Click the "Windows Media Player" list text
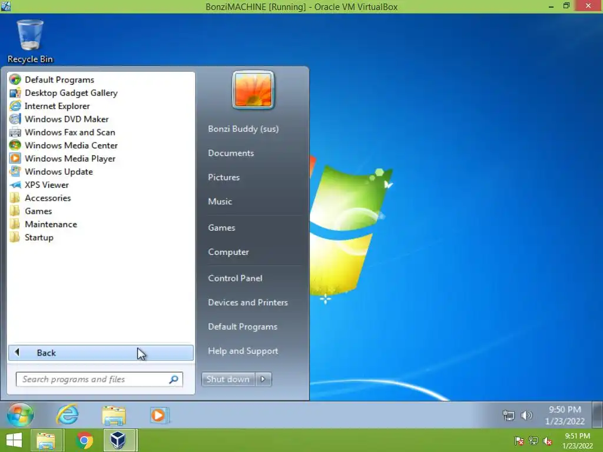This screenshot has width=603, height=452. 70,158
